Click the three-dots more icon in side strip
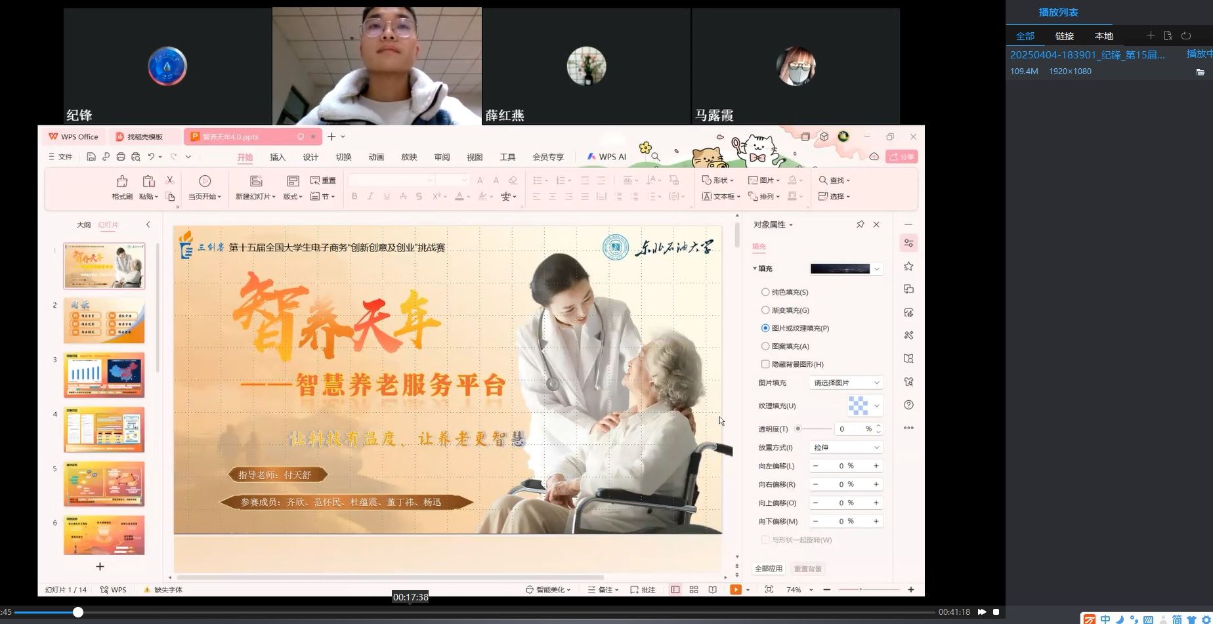Screen dimensions: 1213x624 (908, 428)
